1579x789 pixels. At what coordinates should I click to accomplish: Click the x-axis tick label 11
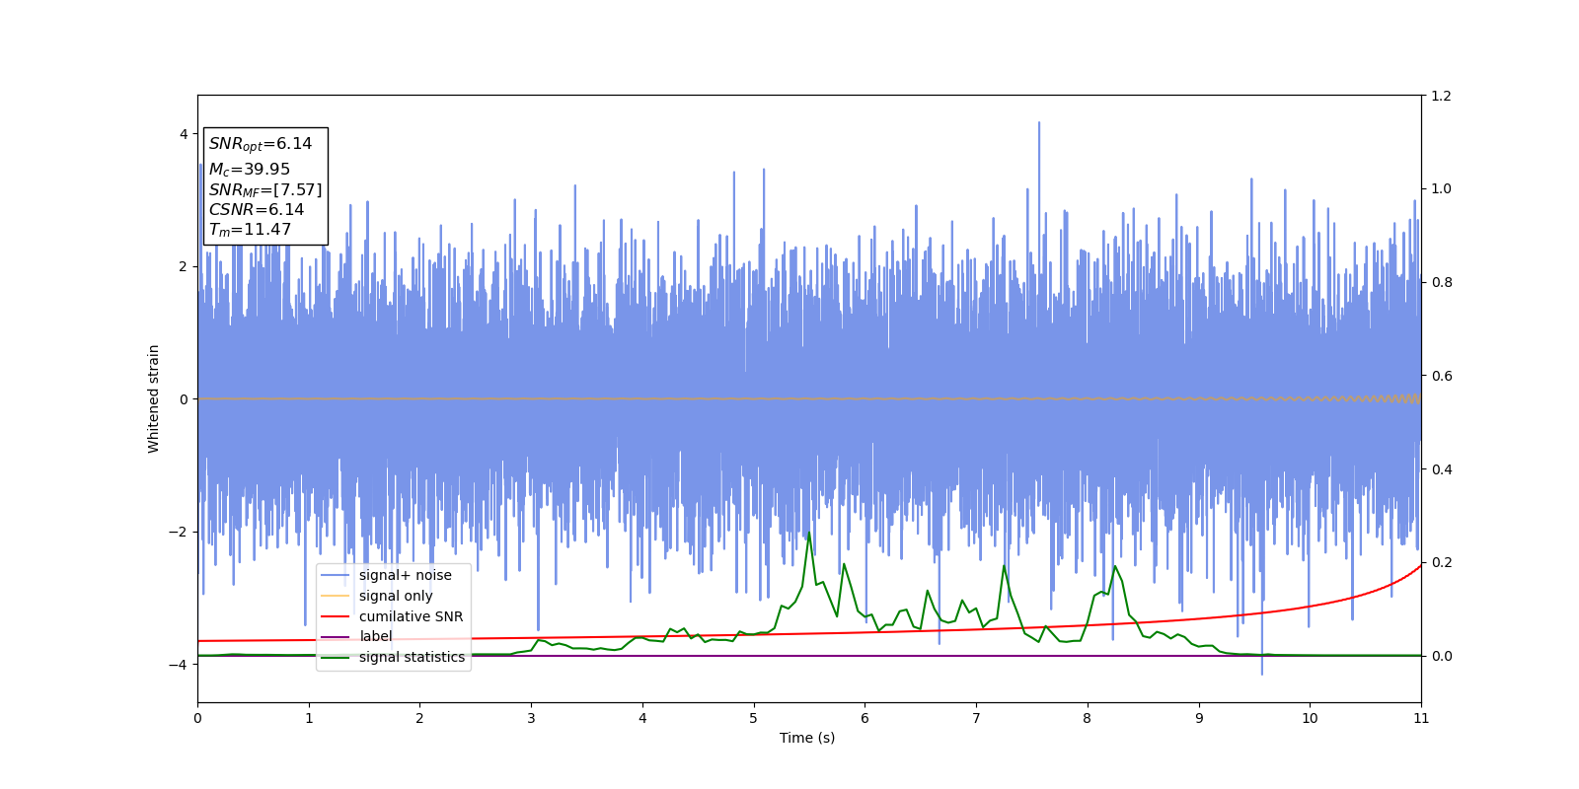click(x=1421, y=718)
